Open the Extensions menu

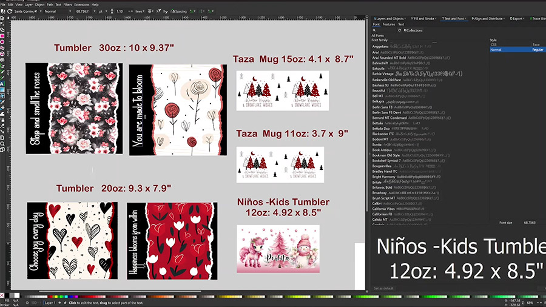pos(82,5)
